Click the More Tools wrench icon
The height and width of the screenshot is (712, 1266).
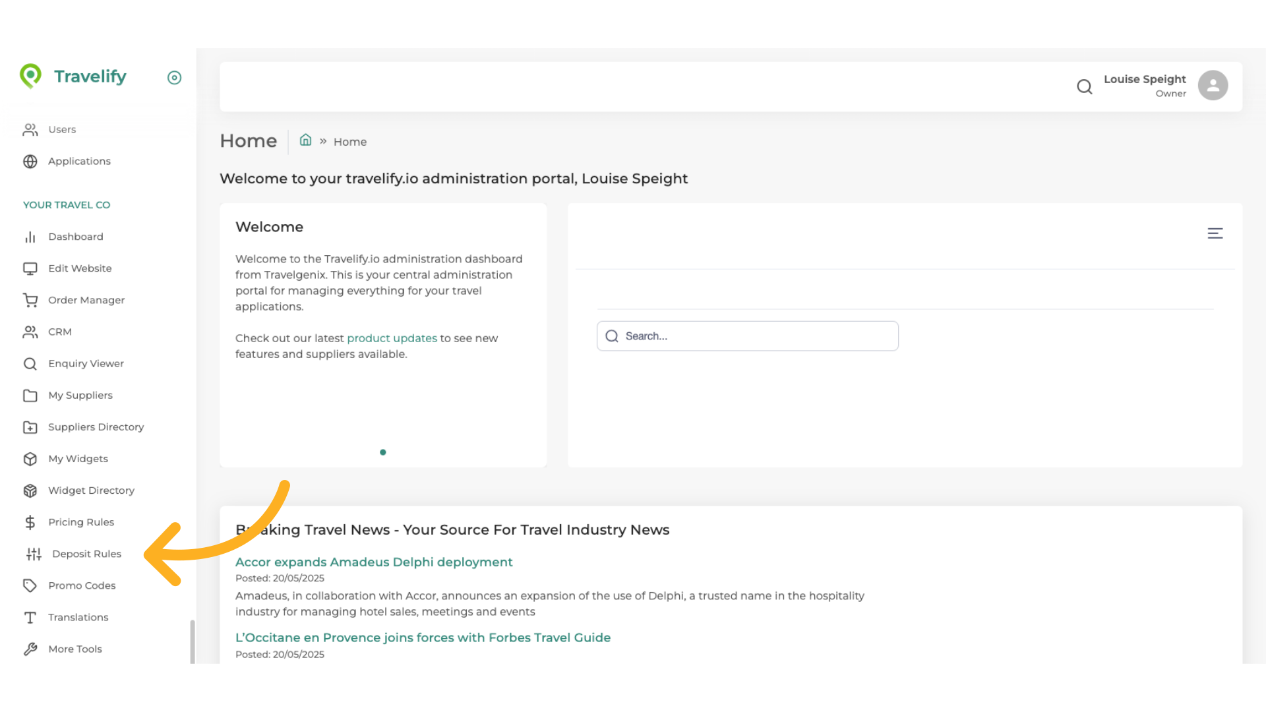tap(30, 649)
